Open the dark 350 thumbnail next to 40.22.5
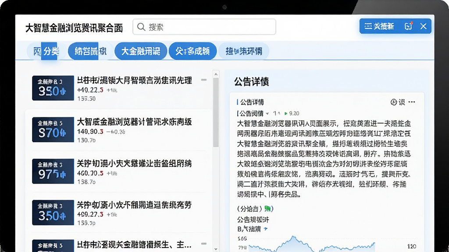The width and height of the screenshot is (449, 252). pos(53,88)
